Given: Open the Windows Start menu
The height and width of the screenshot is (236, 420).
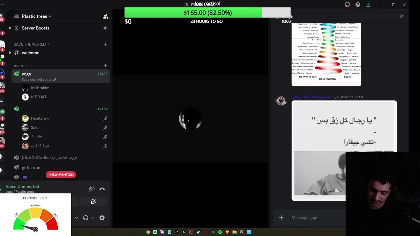Looking at the screenshot, I should pos(249,232).
